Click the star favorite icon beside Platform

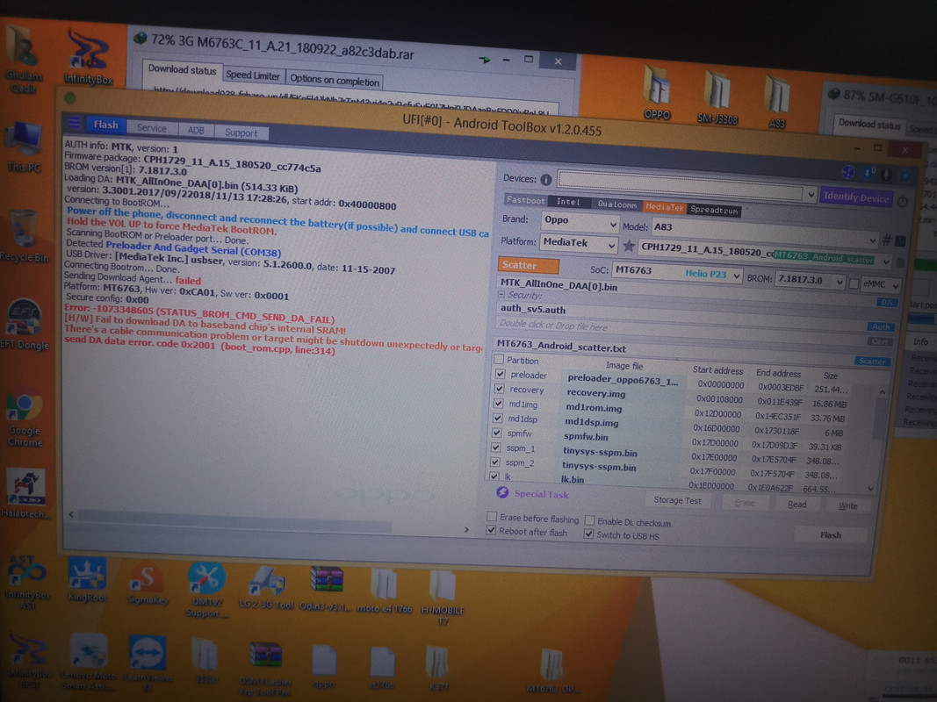pyautogui.click(x=629, y=247)
